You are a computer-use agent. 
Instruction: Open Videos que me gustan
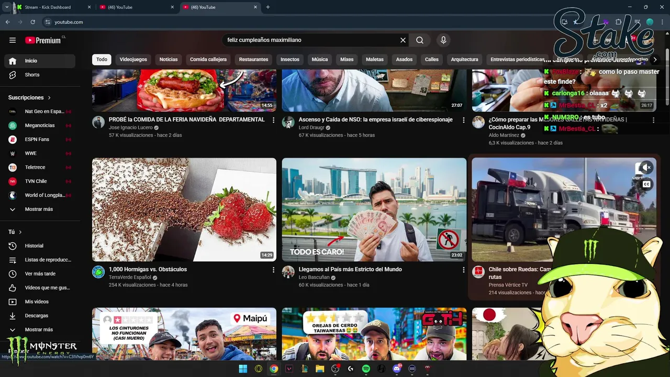click(x=40, y=287)
